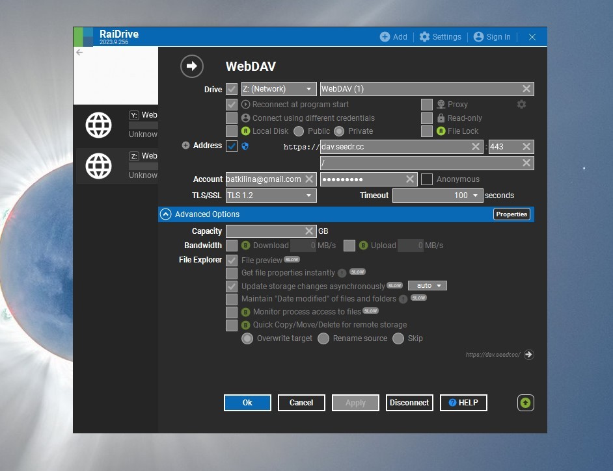This screenshot has width=613, height=471.
Task: Collapse the Advanced Options section
Action: click(x=166, y=214)
